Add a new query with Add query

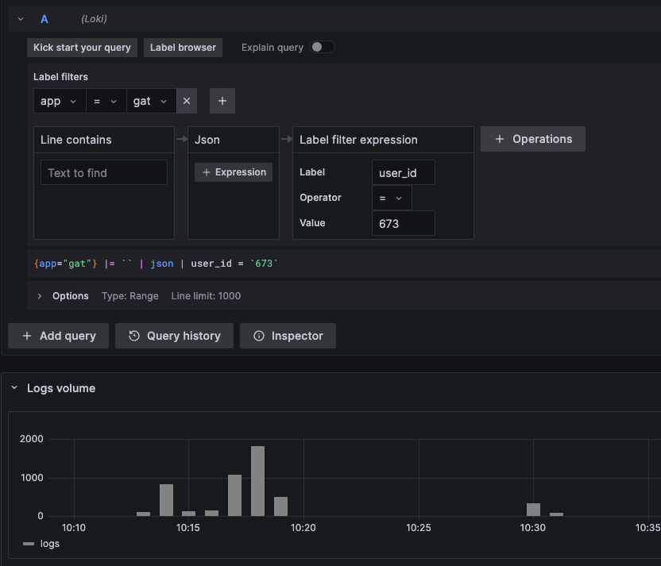click(x=58, y=336)
